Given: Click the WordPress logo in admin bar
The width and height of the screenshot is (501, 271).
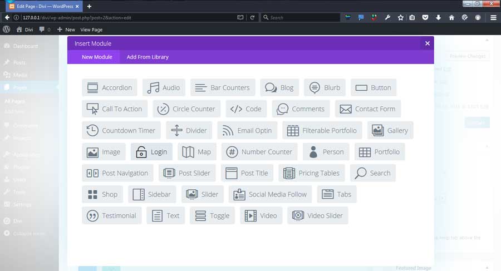Looking at the screenshot, I should click(6, 29).
